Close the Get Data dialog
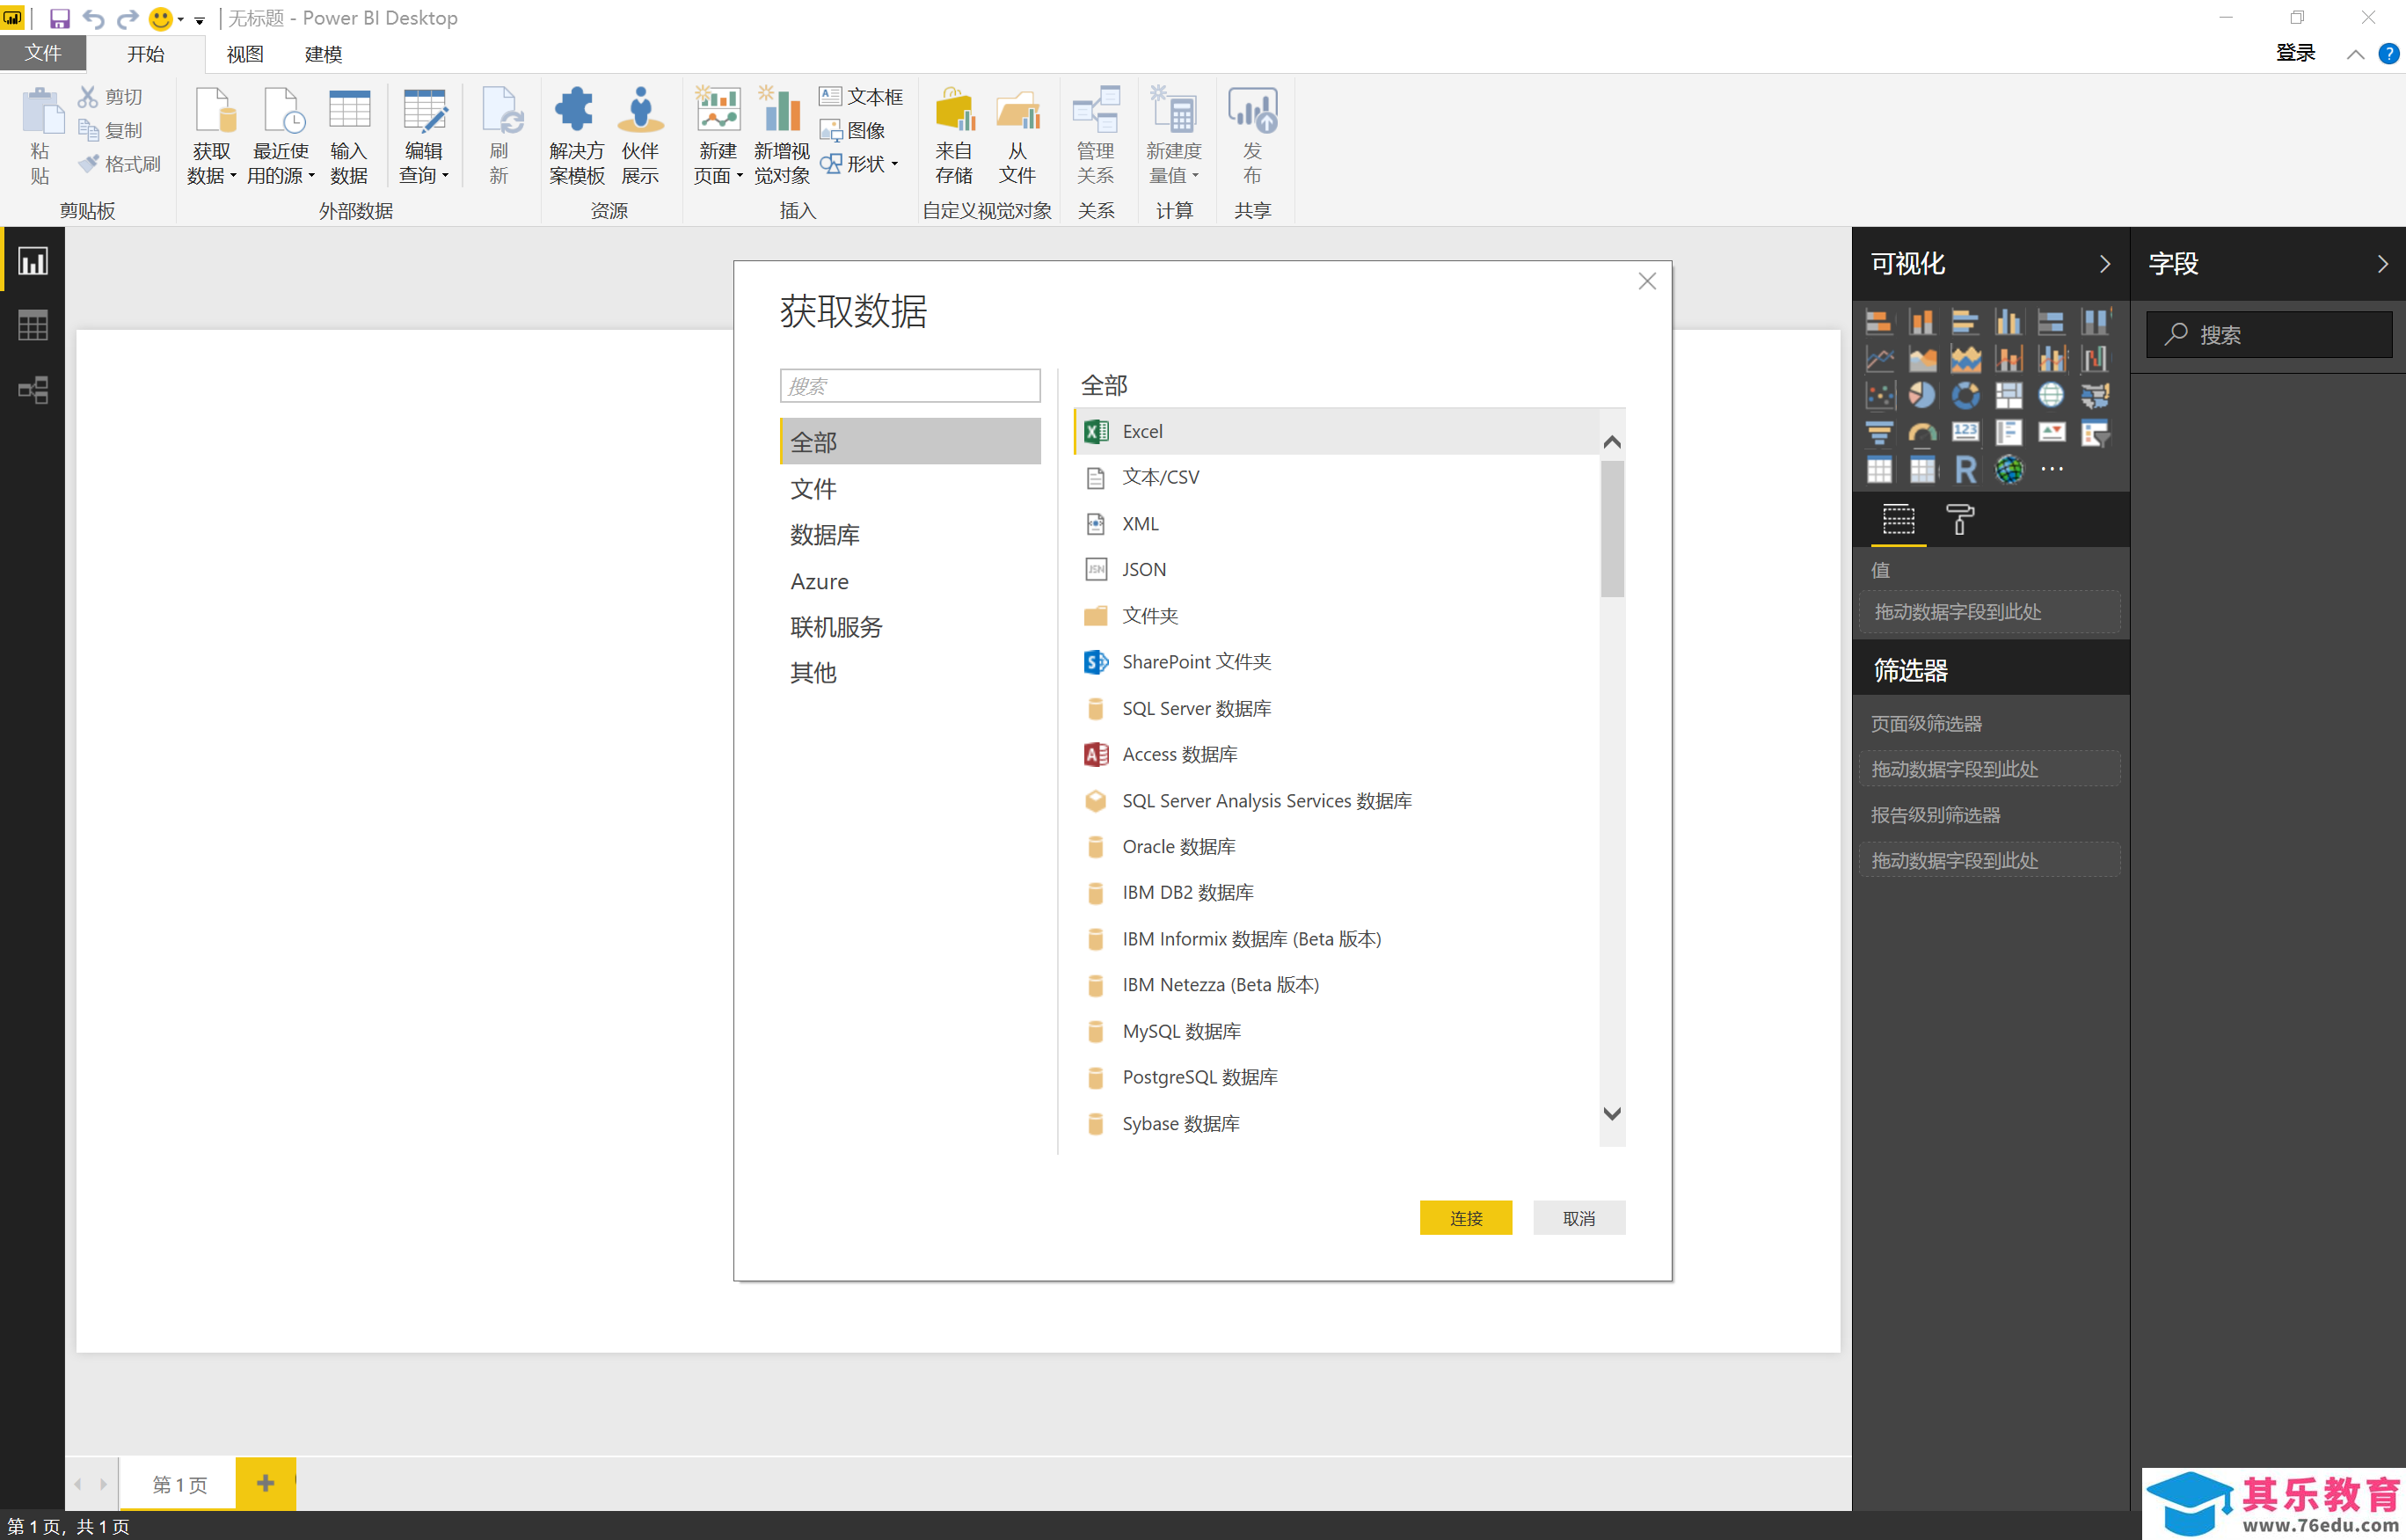This screenshot has height=1540, width=2406. click(1647, 282)
